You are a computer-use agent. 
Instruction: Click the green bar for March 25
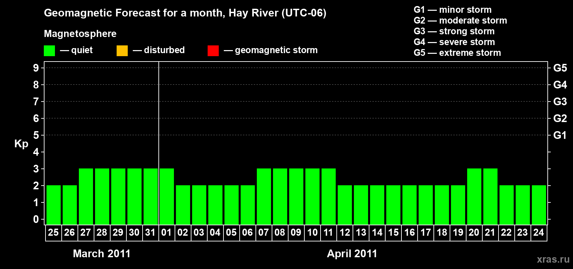coord(54,205)
